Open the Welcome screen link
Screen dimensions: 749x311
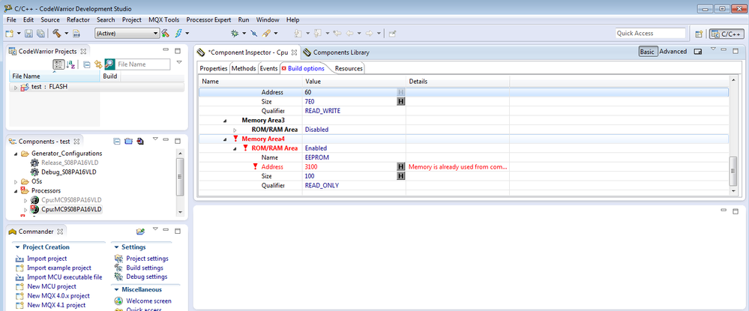148,301
